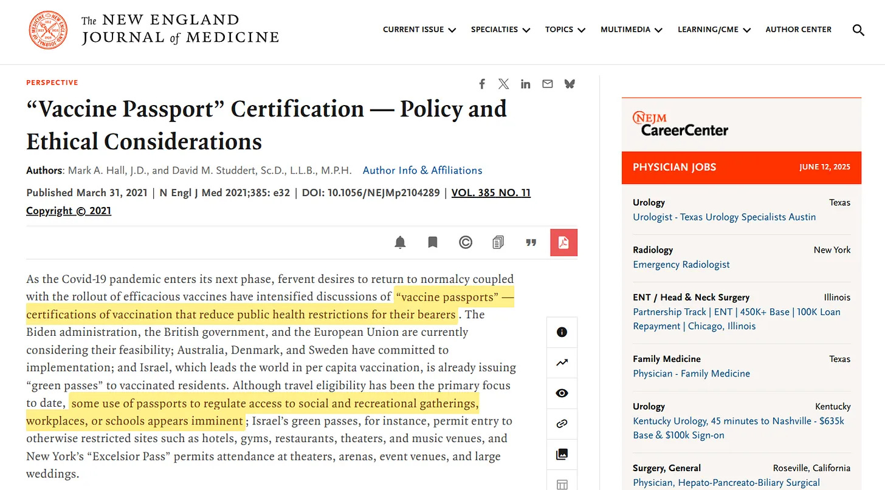Screen dimensions: 885x490
Task: Download the article PDF
Action: click(563, 243)
